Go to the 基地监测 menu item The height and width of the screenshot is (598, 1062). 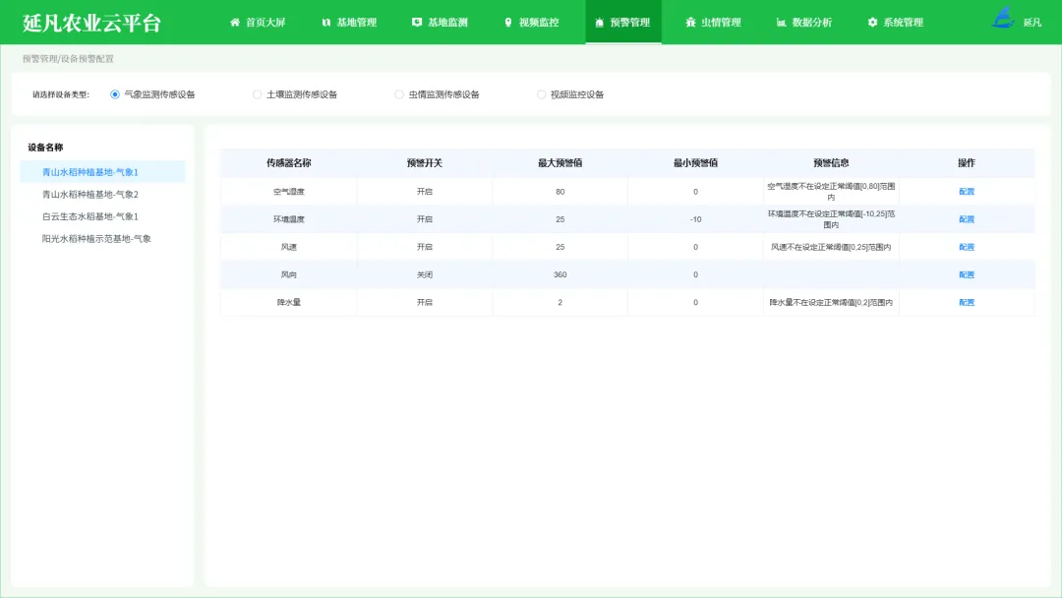point(441,23)
